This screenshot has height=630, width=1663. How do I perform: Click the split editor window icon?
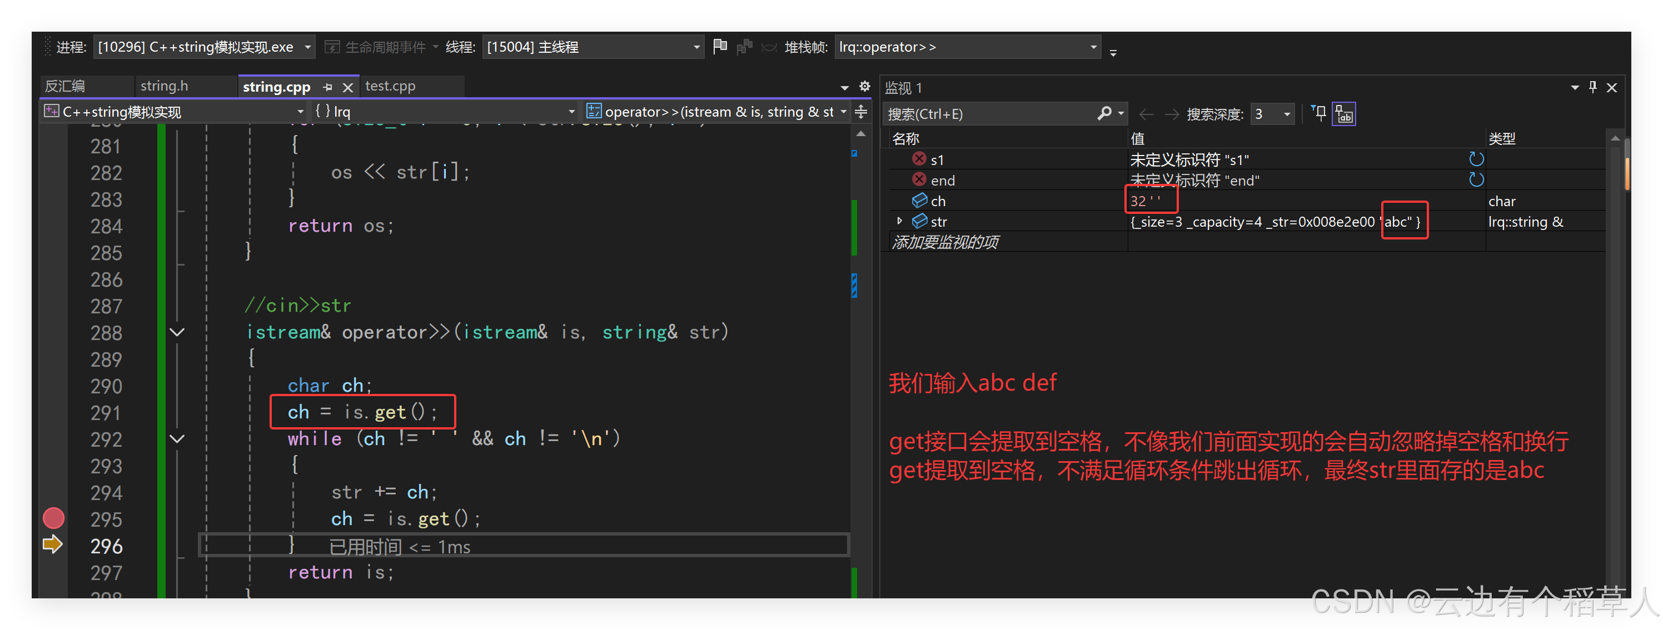[x=861, y=112]
